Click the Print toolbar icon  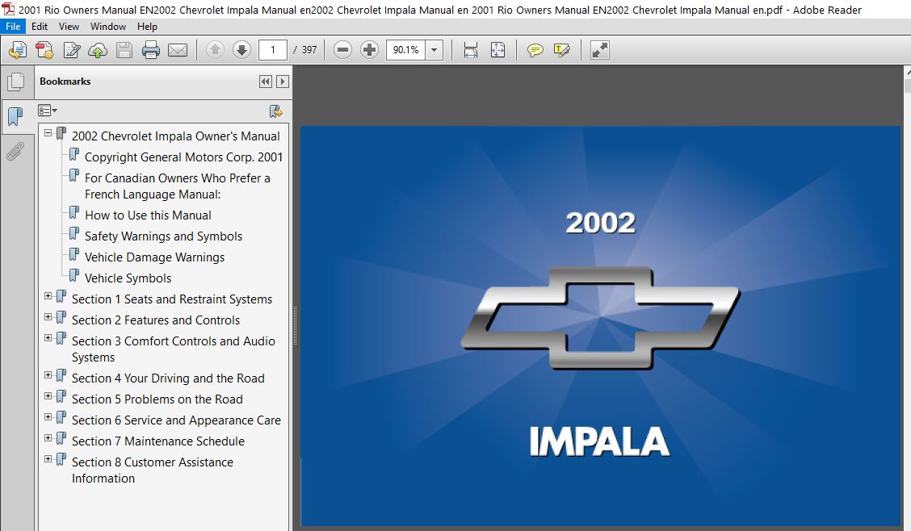click(151, 50)
